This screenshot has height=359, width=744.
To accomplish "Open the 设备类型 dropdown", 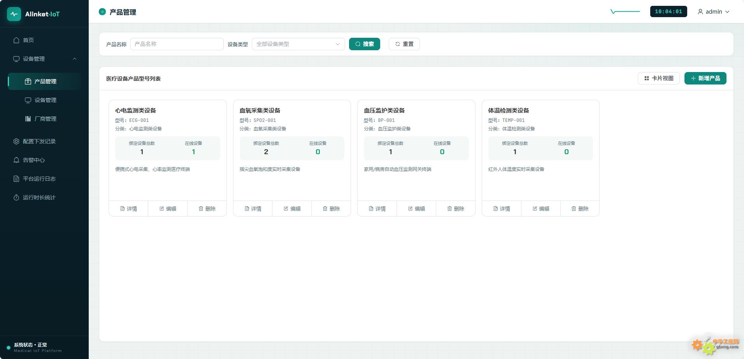I will point(298,44).
